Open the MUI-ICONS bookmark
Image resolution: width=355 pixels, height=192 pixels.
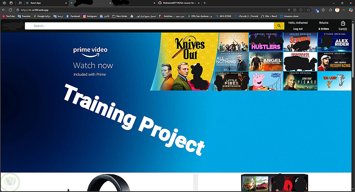click(223, 16)
